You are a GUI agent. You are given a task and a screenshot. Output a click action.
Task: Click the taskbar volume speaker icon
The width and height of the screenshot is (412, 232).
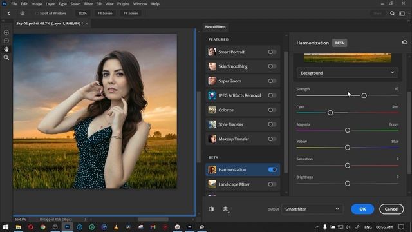pyautogui.click(x=348, y=227)
